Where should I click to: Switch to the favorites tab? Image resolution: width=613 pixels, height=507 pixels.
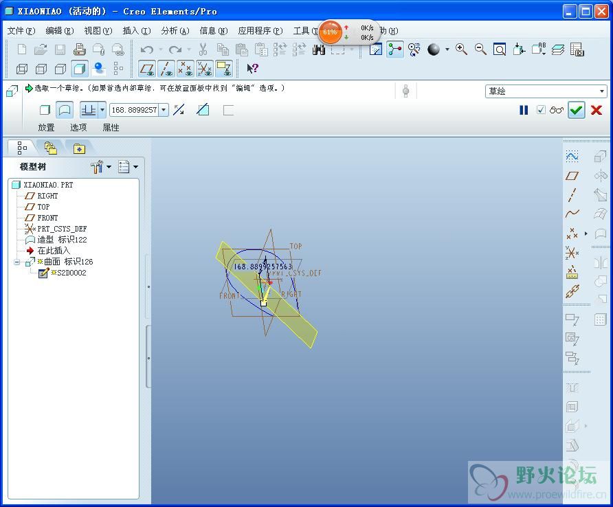(x=79, y=148)
